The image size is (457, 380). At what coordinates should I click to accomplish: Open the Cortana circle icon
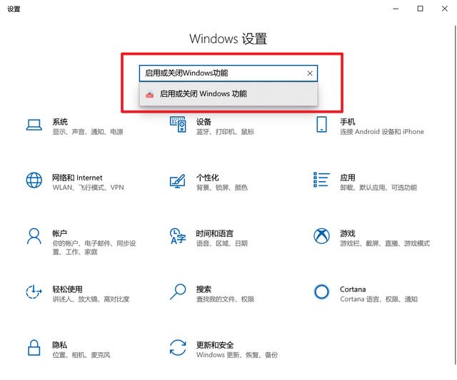click(x=321, y=292)
